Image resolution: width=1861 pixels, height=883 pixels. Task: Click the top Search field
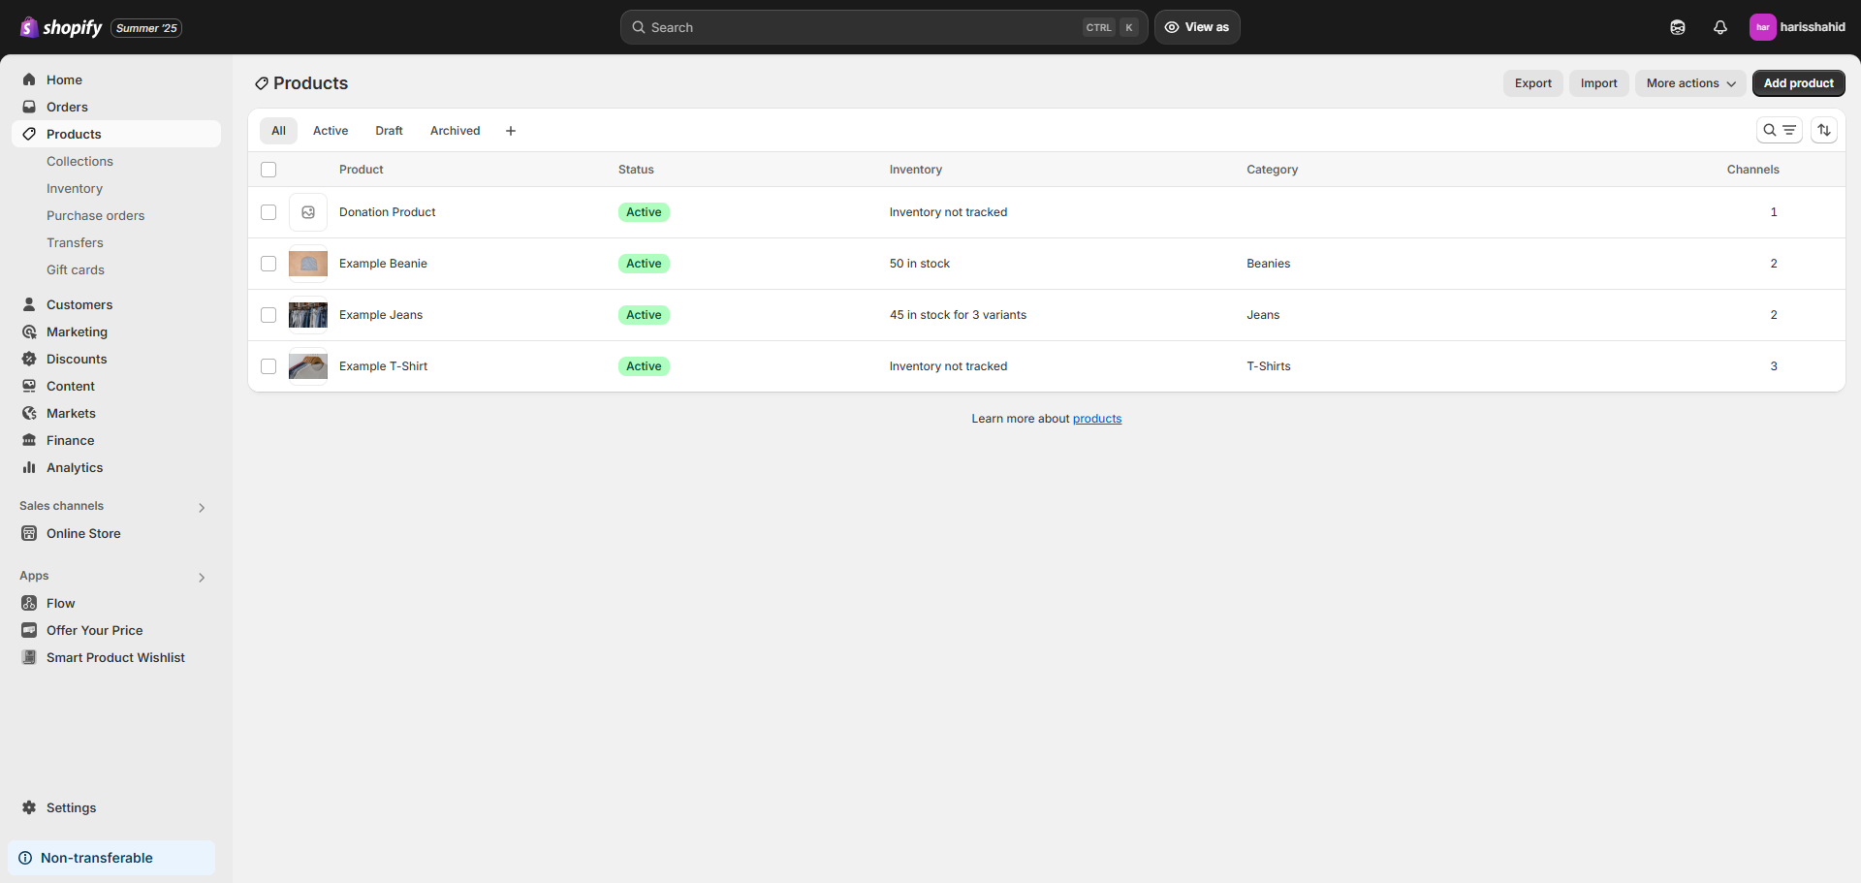[884, 27]
